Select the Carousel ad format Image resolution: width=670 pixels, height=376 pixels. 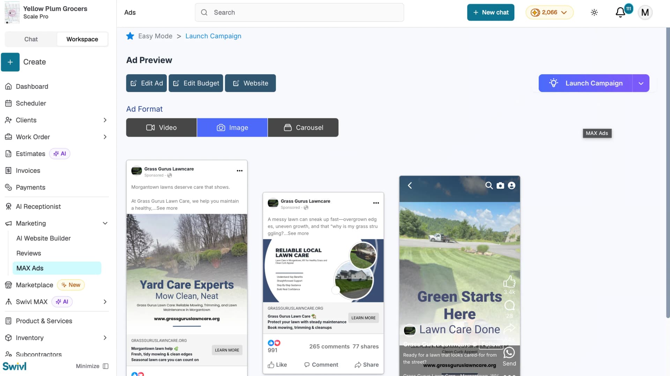(303, 128)
